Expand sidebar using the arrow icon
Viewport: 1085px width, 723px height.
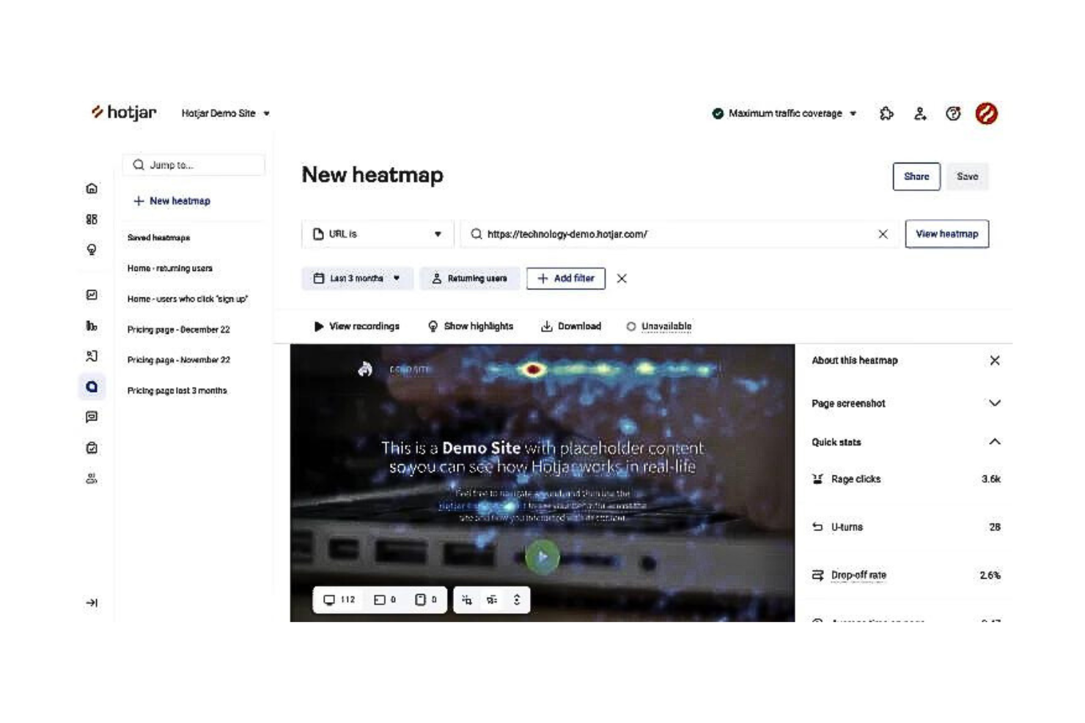tap(92, 603)
